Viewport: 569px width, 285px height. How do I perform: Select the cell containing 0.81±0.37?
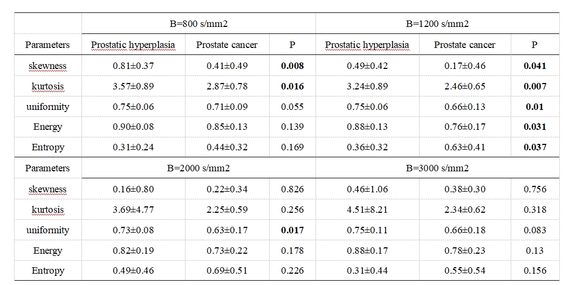pos(133,66)
